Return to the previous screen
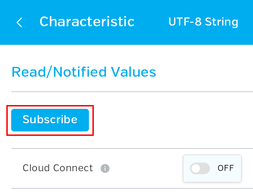This screenshot has width=253, height=194. (19, 22)
